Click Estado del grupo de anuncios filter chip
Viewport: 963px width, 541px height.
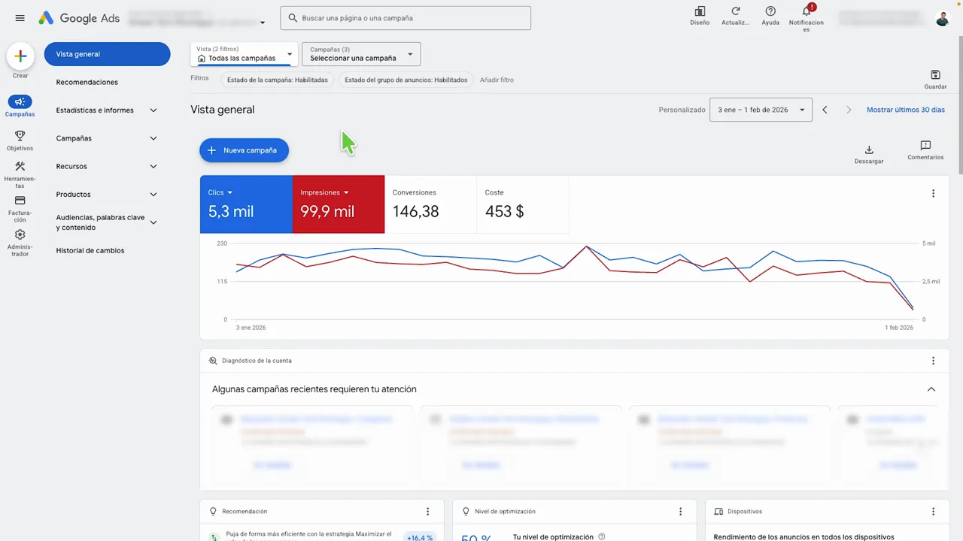(x=406, y=80)
